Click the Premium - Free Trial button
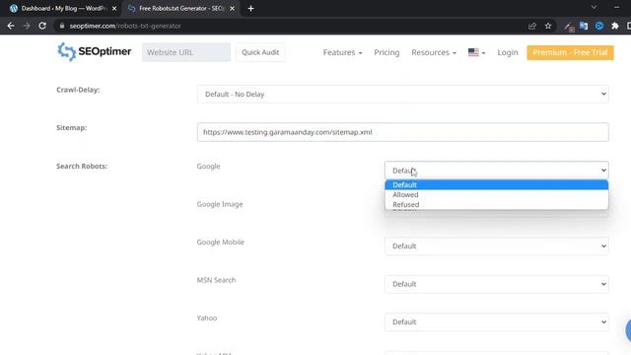Image resolution: width=631 pixels, height=355 pixels. point(570,52)
